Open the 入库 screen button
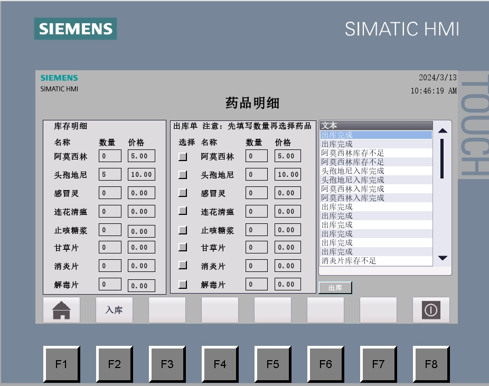The width and height of the screenshot is (489, 386). pos(114,310)
